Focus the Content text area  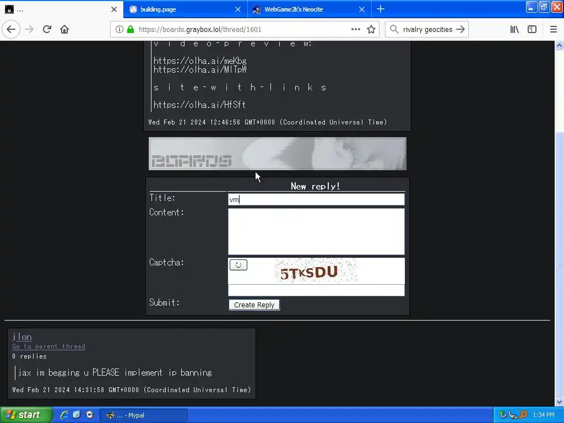pos(316,232)
